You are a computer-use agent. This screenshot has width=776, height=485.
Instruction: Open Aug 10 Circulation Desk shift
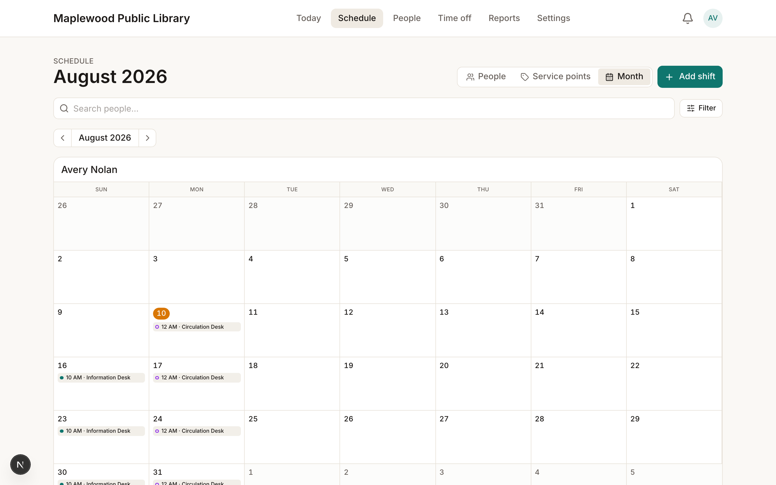coord(197,327)
